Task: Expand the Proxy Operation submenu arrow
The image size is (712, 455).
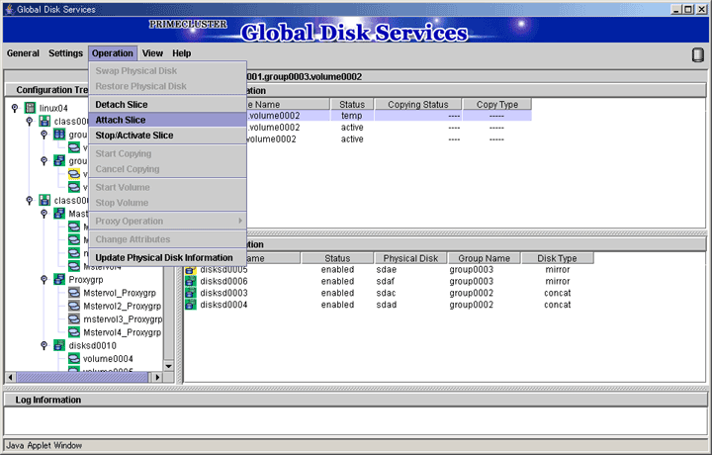Action: [x=240, y=221]
